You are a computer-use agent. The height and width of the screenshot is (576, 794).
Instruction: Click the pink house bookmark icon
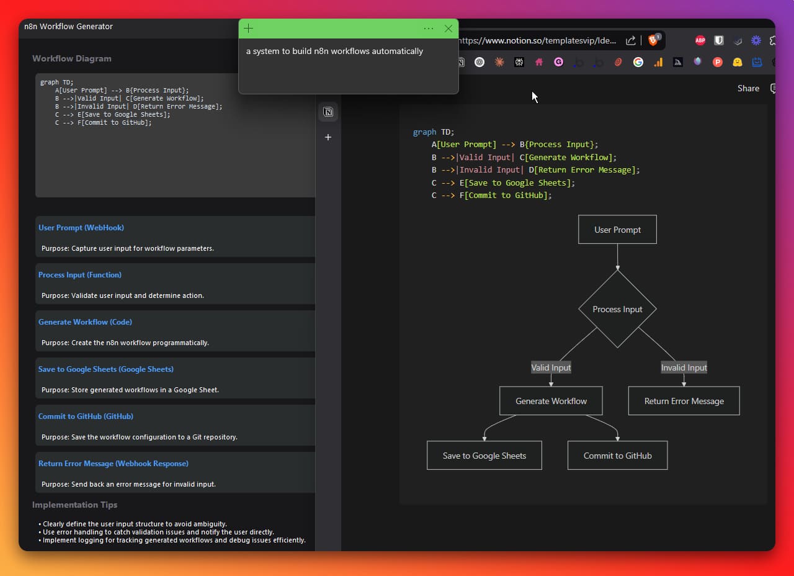coord(538,62)
